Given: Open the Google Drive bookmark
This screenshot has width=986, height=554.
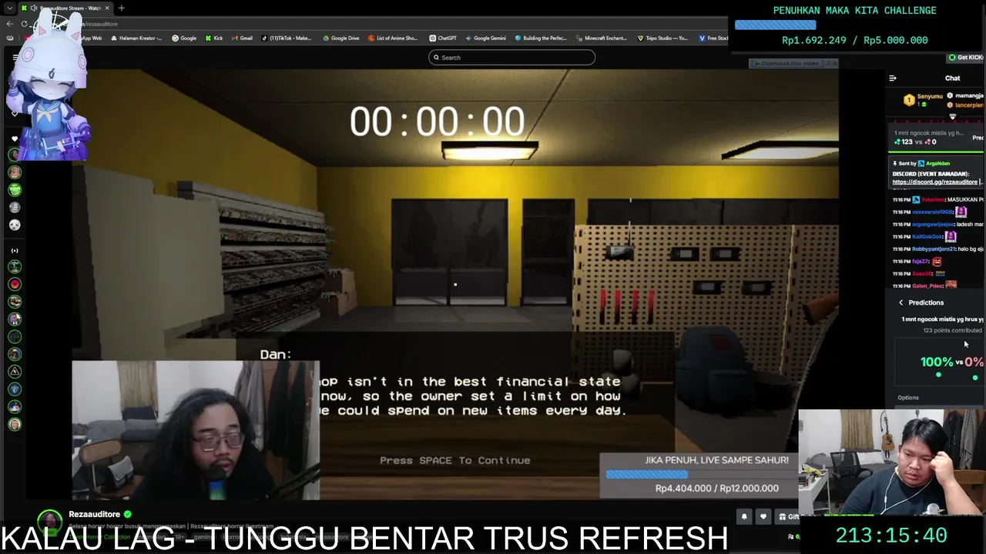Looking at the screenshot, I should point(341,38).
